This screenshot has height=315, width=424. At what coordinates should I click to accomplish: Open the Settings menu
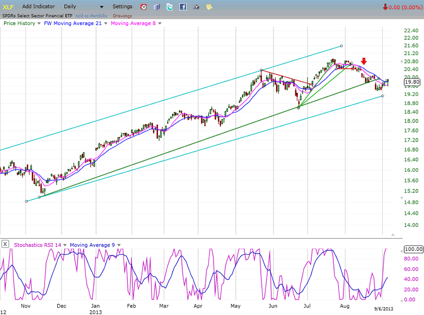122,7
